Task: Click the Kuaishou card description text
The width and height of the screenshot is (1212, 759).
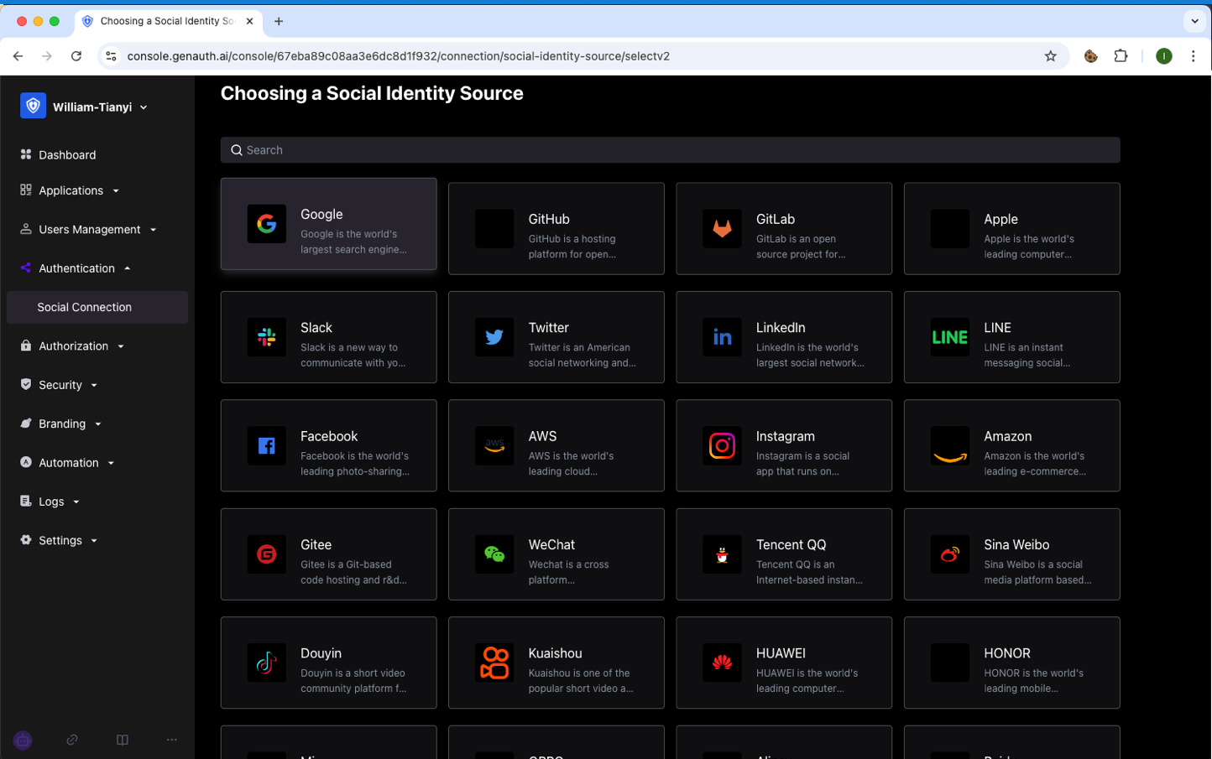Action: [x=581, y=680]
